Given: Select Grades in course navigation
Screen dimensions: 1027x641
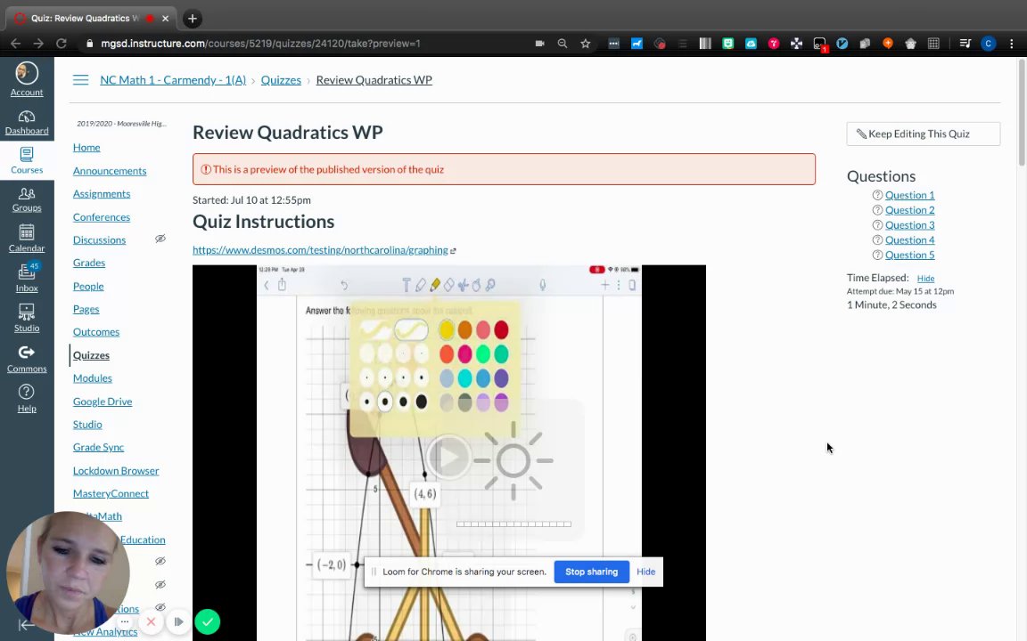Looking at the screenshot, I should [89, 263].
